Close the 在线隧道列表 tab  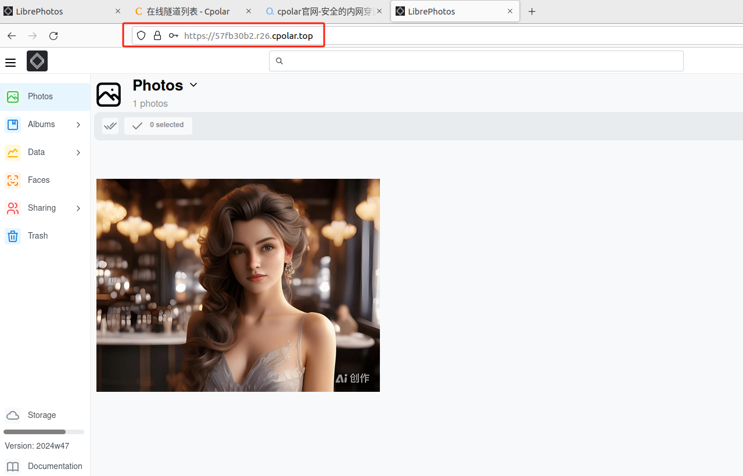coord(249,11)
